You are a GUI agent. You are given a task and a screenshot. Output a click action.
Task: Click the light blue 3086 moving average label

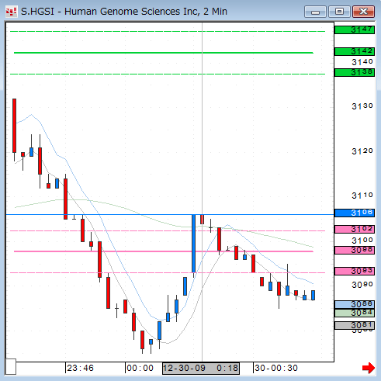click(x=355, y=304)
